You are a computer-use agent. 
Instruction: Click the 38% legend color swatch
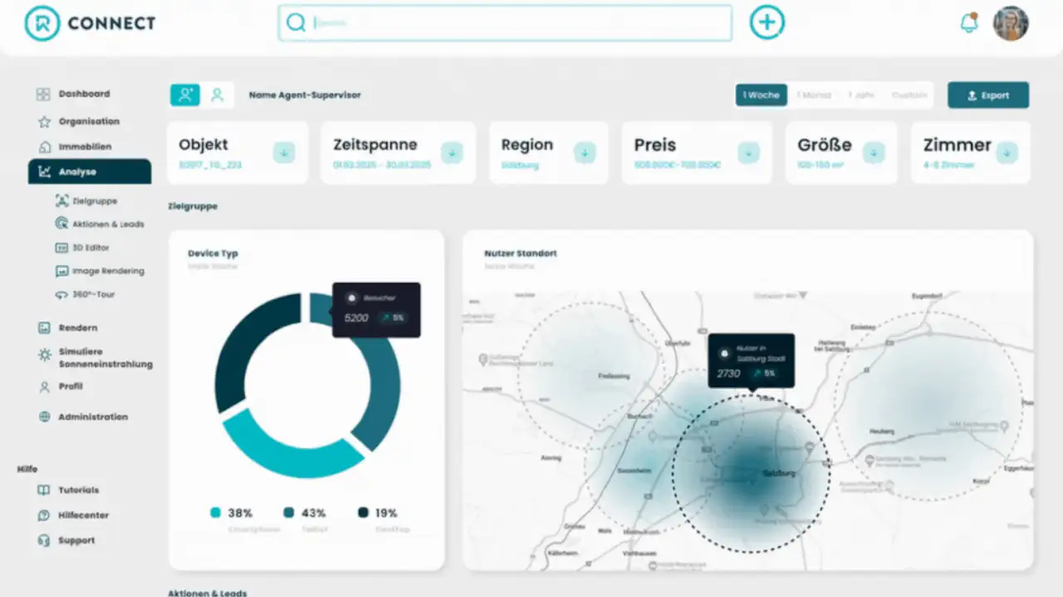coord(216,513)
